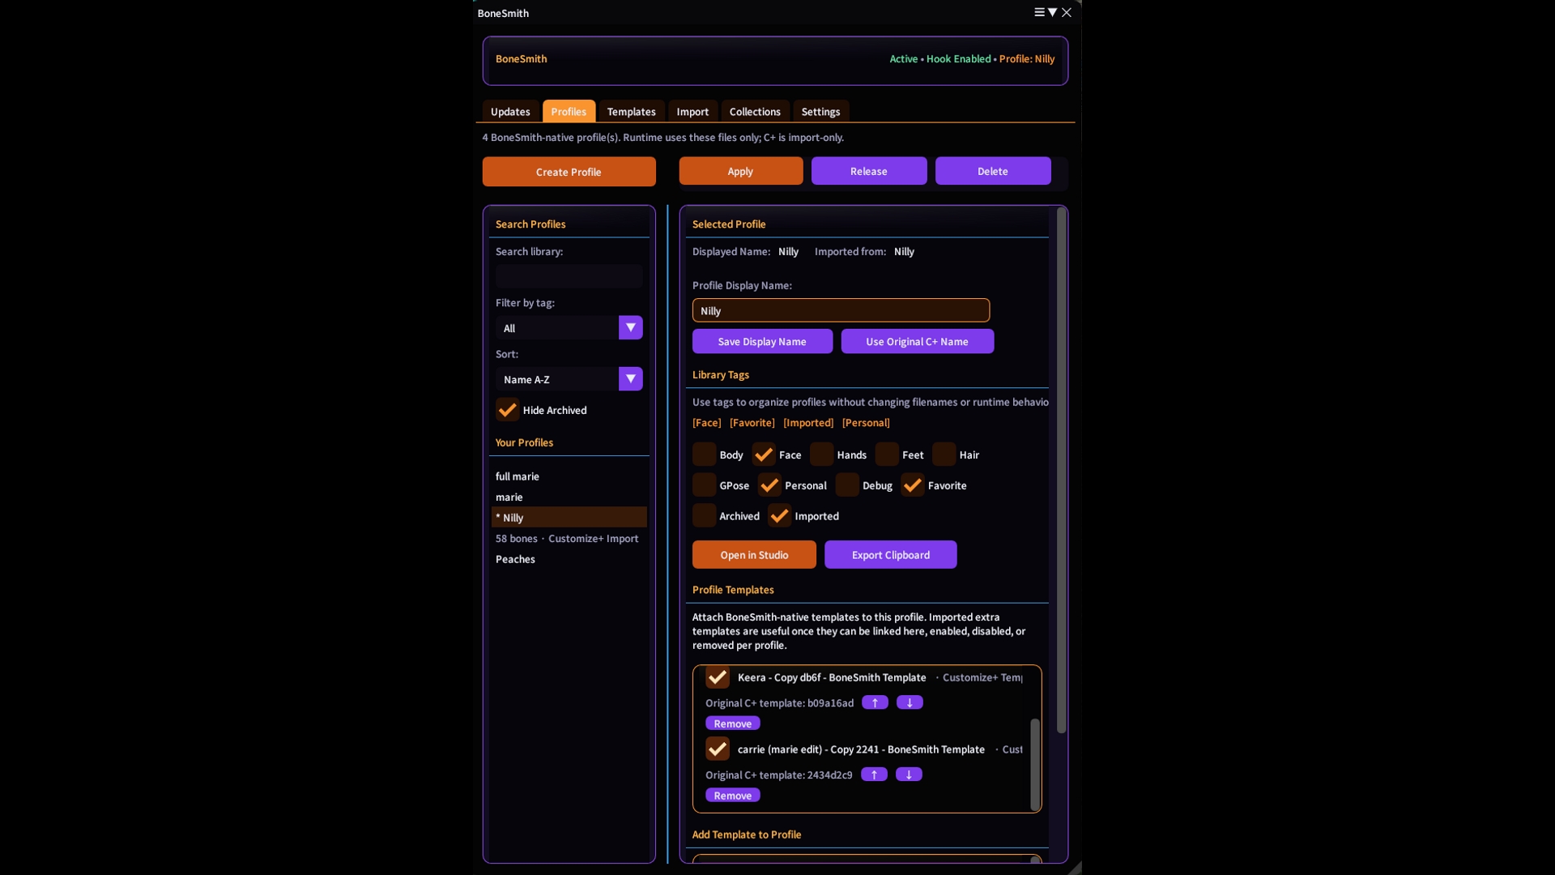Click the 'Add Template to Profile' heading

click(747, 834)
